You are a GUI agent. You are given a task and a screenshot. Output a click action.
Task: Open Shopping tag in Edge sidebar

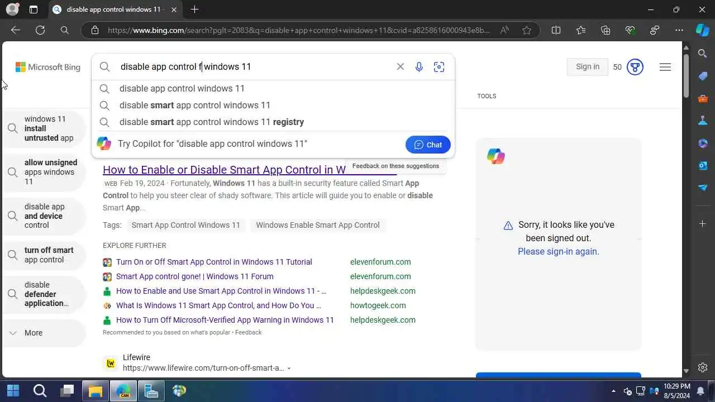(703, 76)
